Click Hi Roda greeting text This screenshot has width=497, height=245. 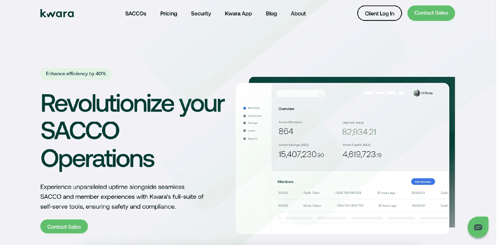coord(427,93)
